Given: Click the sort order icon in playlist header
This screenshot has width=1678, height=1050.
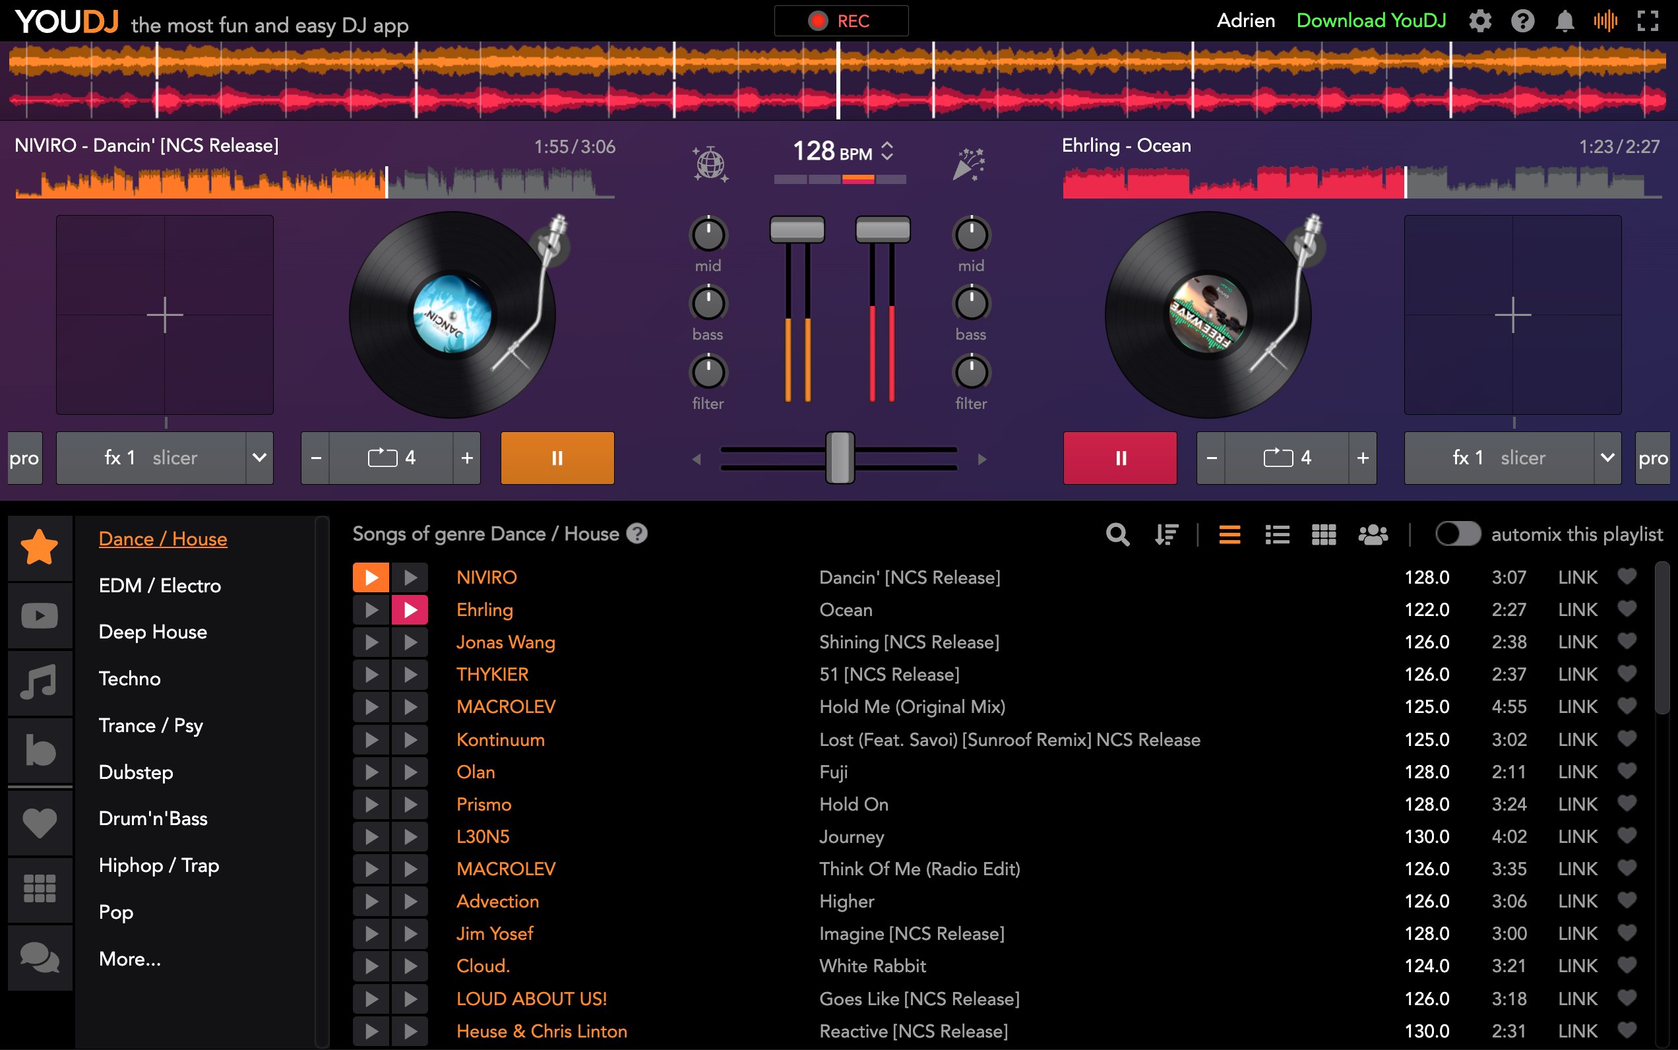Looking at the screenshot, I should tap(1166, 534).
